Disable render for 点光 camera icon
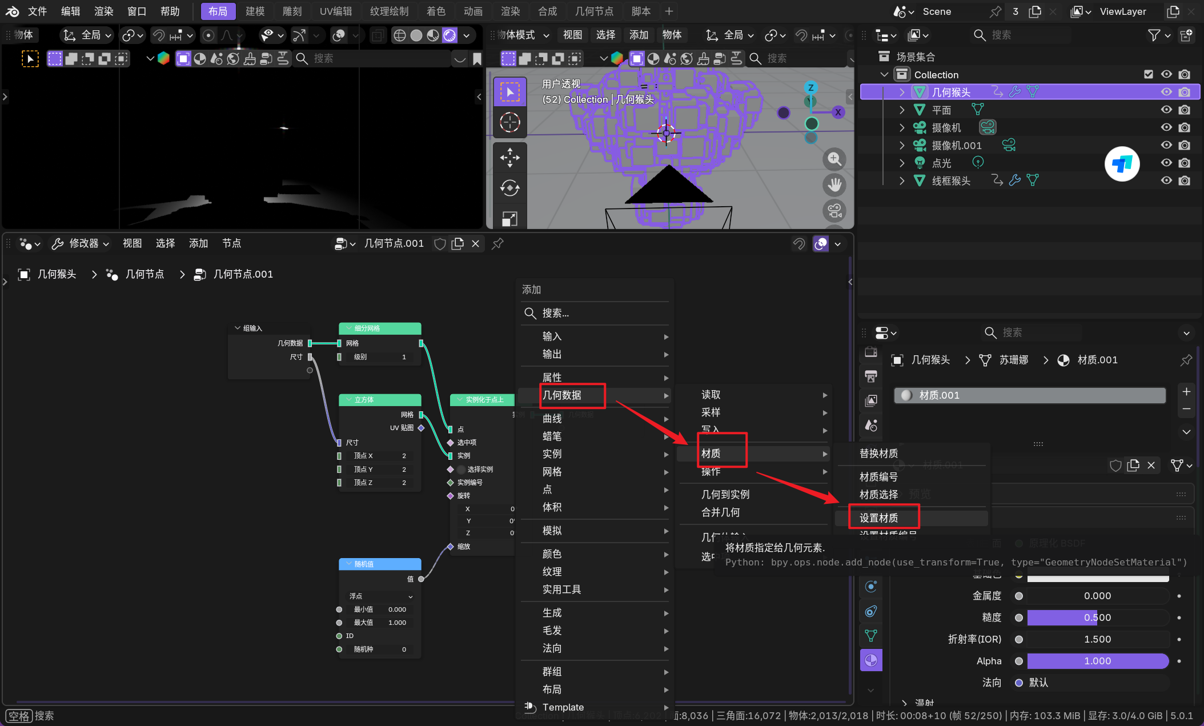Image resolution: width=1204 pixels, height=726 pixels. pos(1185,163)
